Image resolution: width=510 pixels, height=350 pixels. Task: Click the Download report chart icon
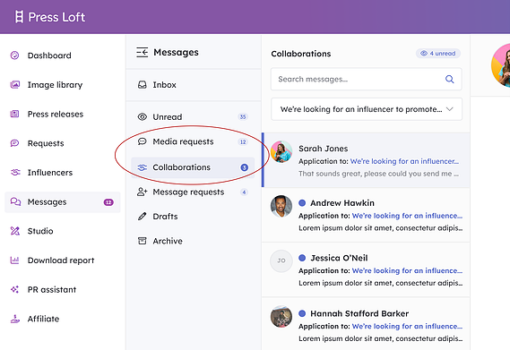[x=14, y=260]
